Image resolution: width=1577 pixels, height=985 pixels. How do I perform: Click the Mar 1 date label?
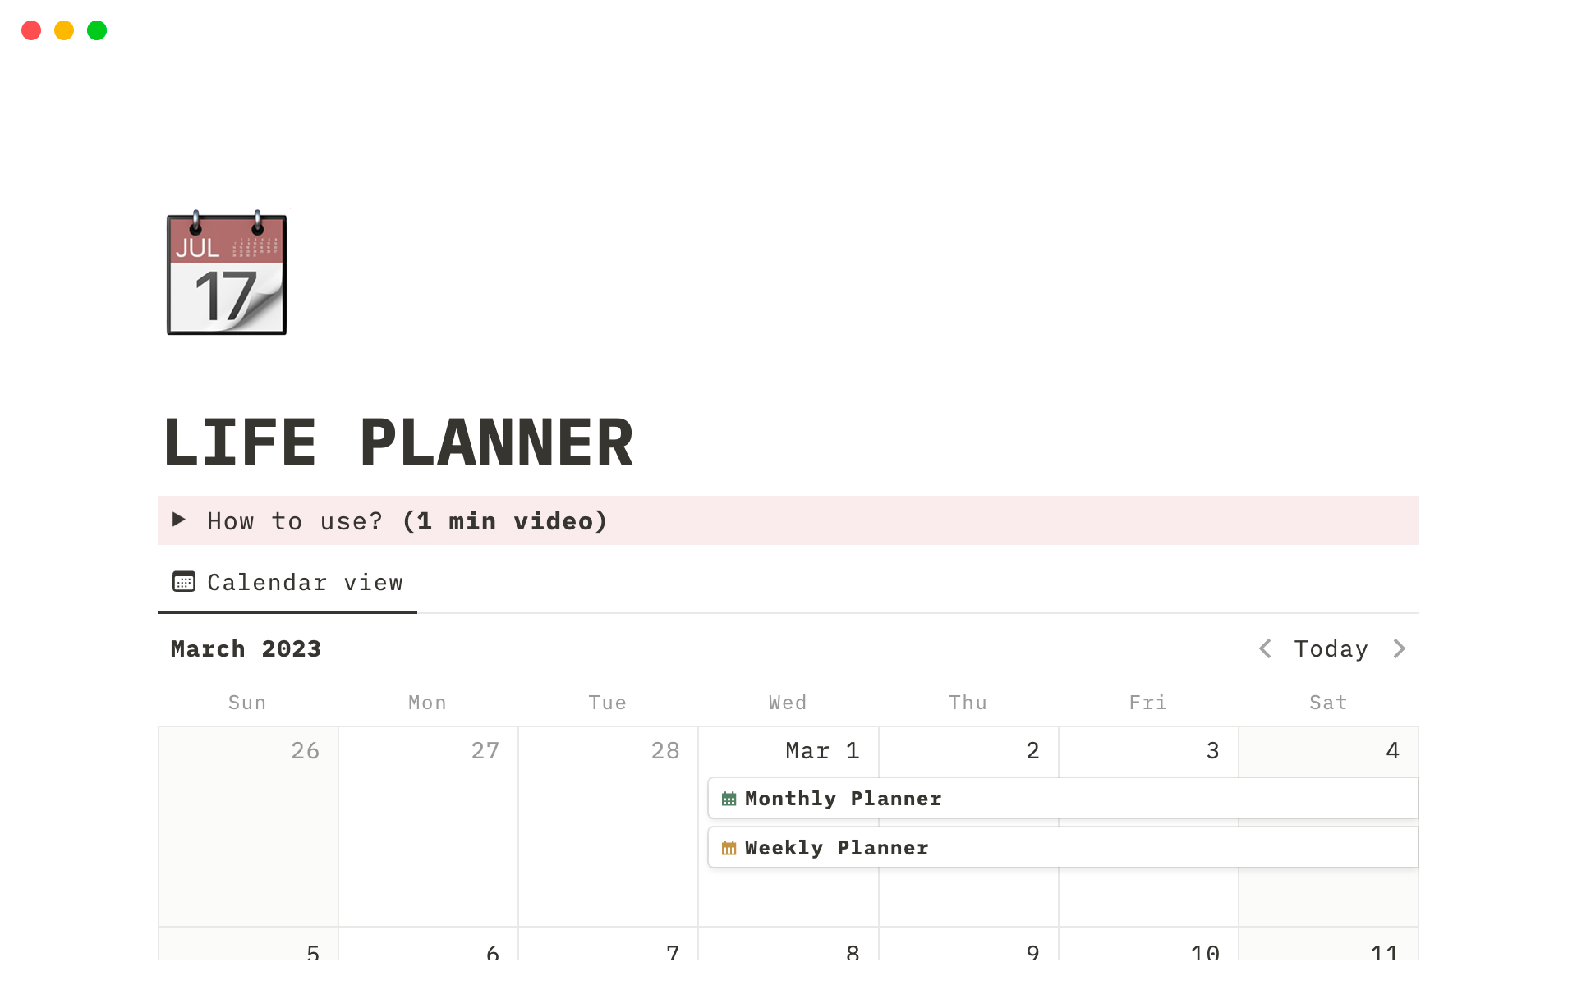click(x=822, y=750)
